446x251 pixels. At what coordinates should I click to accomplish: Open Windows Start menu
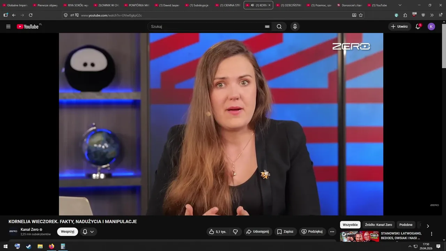click(6, 246)
